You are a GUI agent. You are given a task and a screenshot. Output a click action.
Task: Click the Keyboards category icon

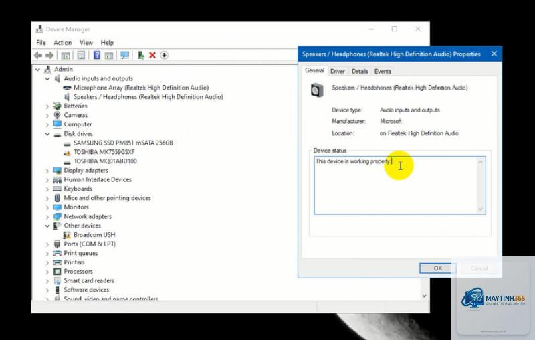coord(58,189)
